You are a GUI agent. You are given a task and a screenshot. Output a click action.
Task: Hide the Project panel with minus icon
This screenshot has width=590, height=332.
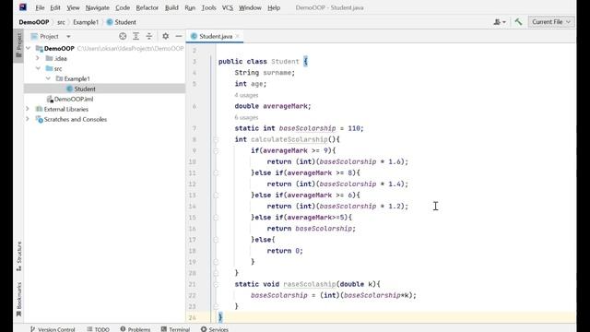178,36
